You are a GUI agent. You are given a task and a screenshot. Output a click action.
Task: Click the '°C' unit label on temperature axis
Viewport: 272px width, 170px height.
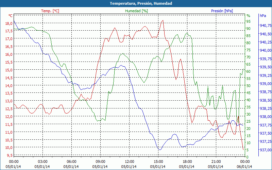[11, 16]
